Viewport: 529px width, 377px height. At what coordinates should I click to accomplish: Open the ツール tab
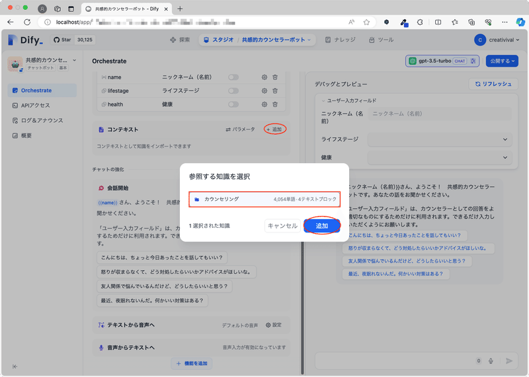tap(382, 40)
